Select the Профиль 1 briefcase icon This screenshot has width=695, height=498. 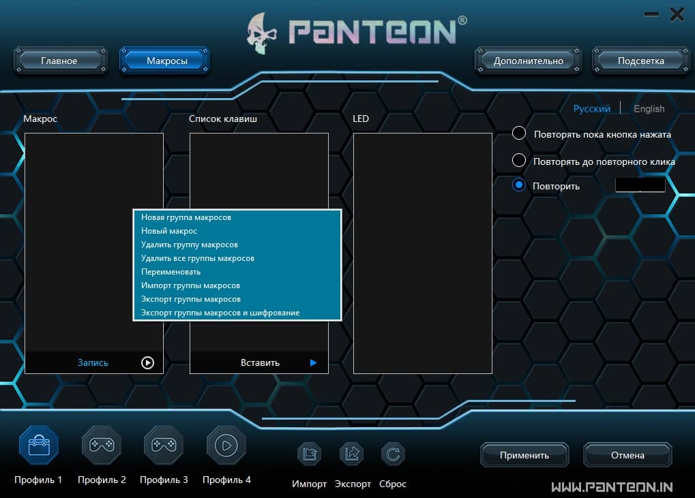39,445
